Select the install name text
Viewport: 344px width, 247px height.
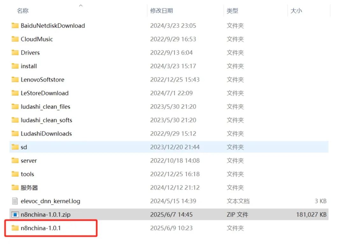(29, 66)
